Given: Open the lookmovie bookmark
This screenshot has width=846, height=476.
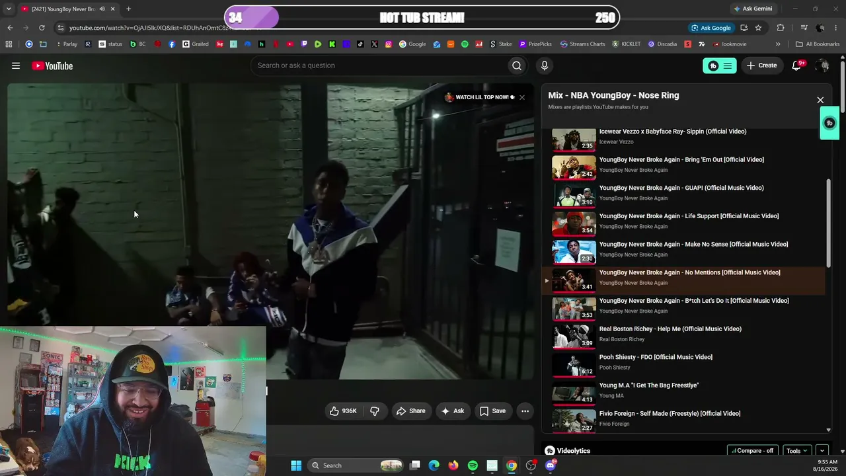Looking at the screenshot, I should coord(730,44).
